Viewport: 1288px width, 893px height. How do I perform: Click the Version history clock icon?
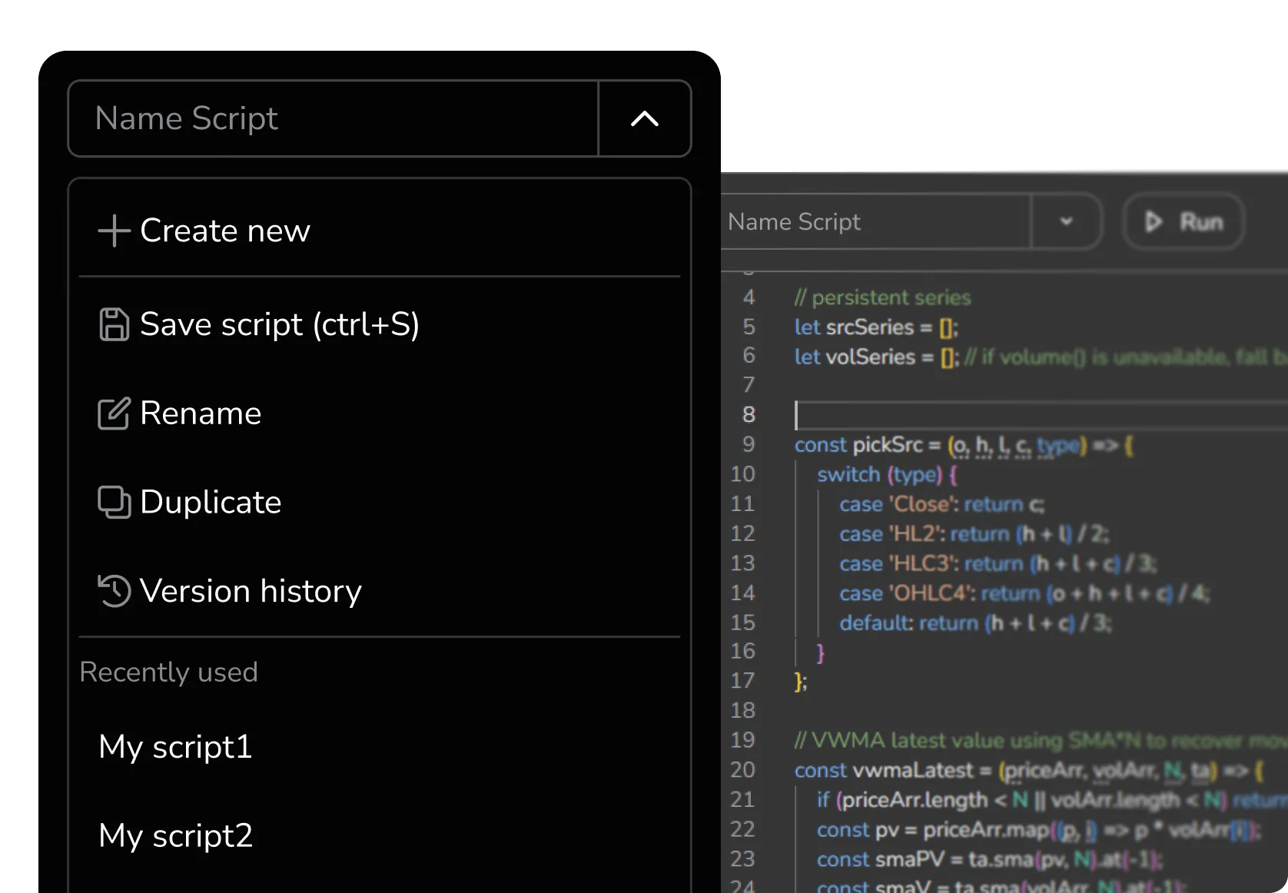click(114, 591)
